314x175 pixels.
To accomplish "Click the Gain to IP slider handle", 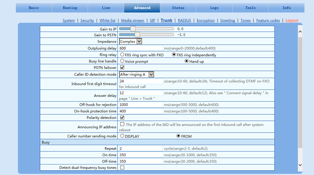I will (122, 29).
